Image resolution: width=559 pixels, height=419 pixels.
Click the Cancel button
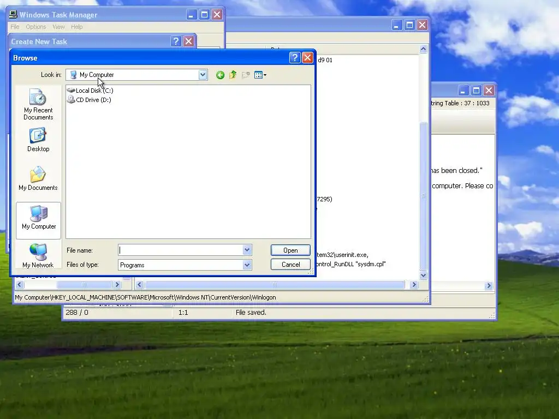290,265
